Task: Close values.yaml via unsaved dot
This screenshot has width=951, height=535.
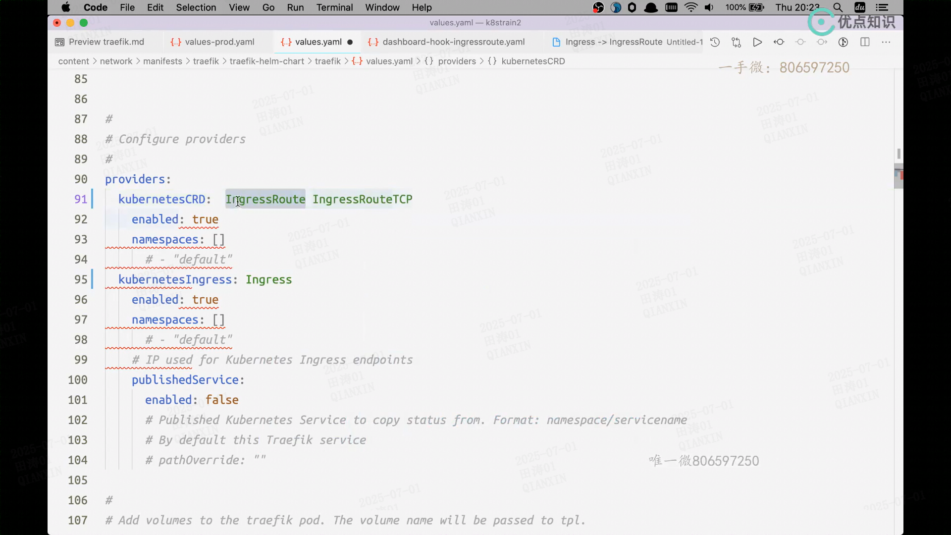Action: pos(350,42)
